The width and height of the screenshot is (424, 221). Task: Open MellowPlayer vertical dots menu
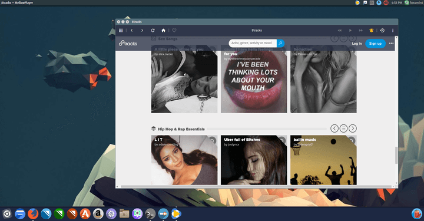tap(393, 31)
